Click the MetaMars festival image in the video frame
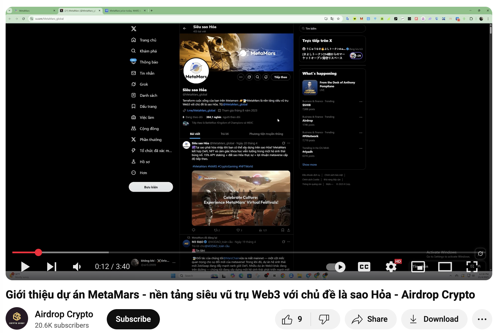 click(x=241, y=198)
